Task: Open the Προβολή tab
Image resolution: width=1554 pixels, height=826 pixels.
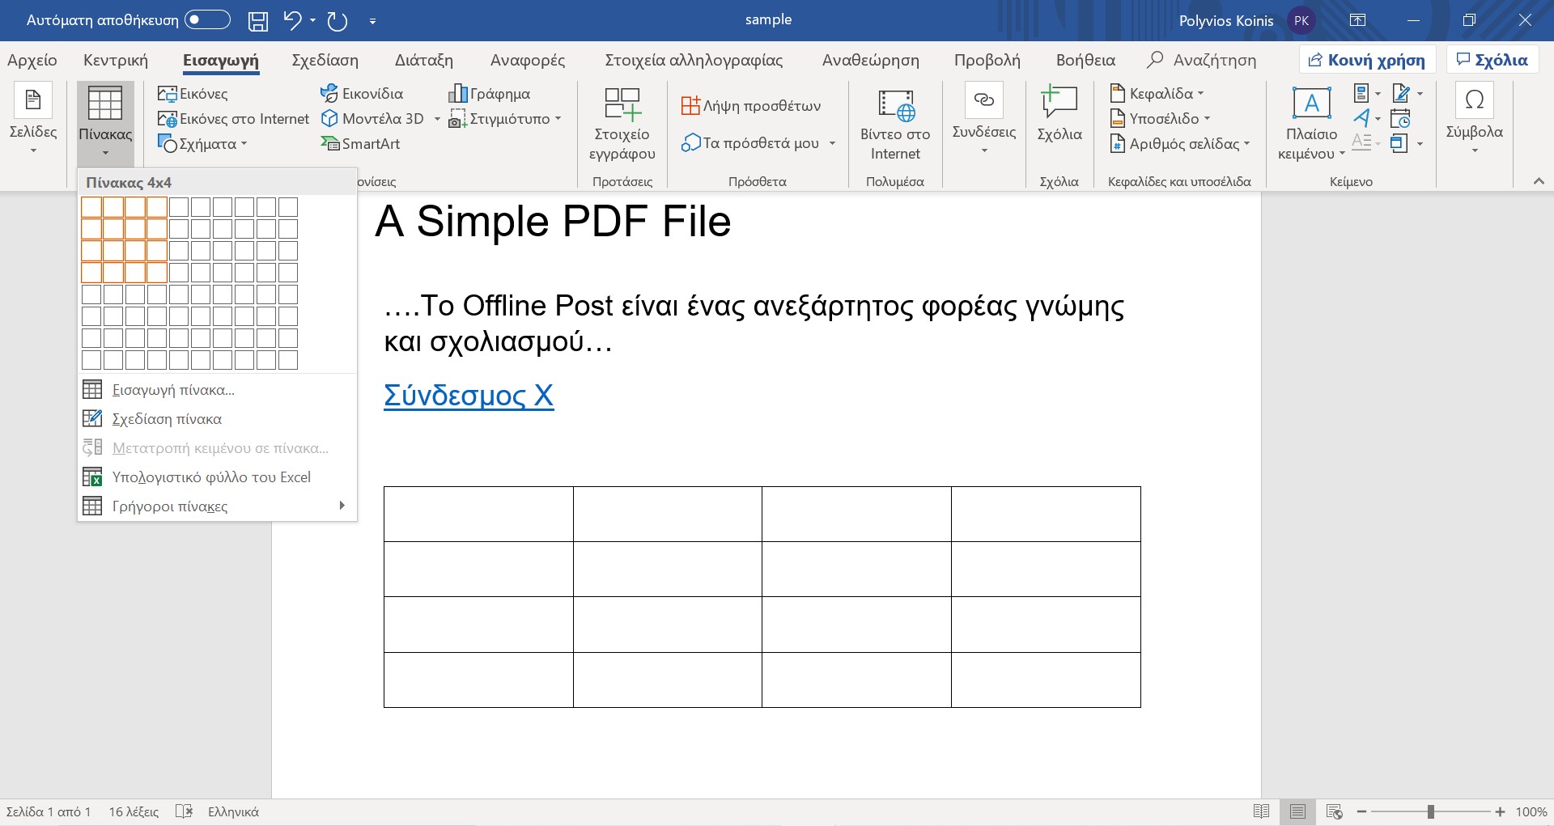Action: [987, 60]
